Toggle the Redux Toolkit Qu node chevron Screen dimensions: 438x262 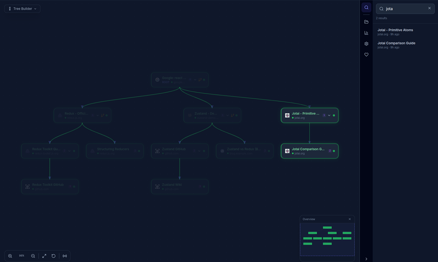tap(69, 151)
